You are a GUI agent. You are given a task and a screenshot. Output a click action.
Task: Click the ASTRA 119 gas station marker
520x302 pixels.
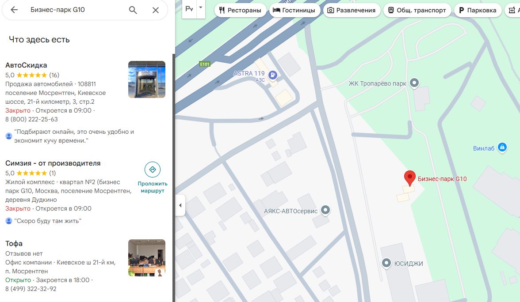coord(272,75)
